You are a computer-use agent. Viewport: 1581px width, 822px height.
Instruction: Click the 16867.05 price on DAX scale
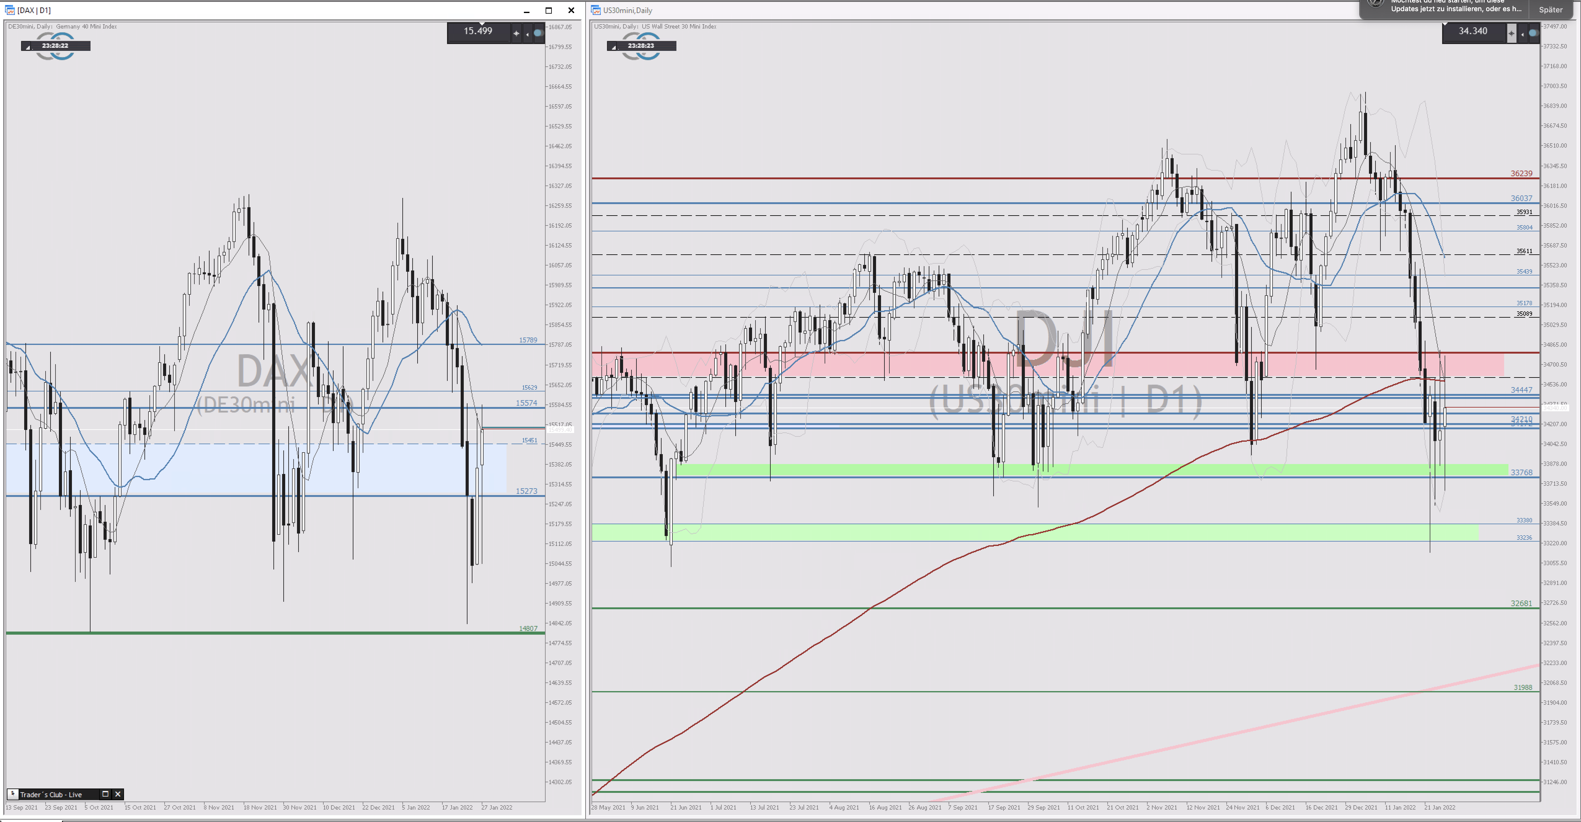point(560,27)
